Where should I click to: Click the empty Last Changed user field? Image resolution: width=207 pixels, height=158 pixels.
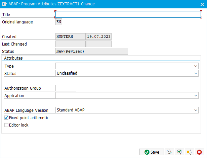[71, 44]
